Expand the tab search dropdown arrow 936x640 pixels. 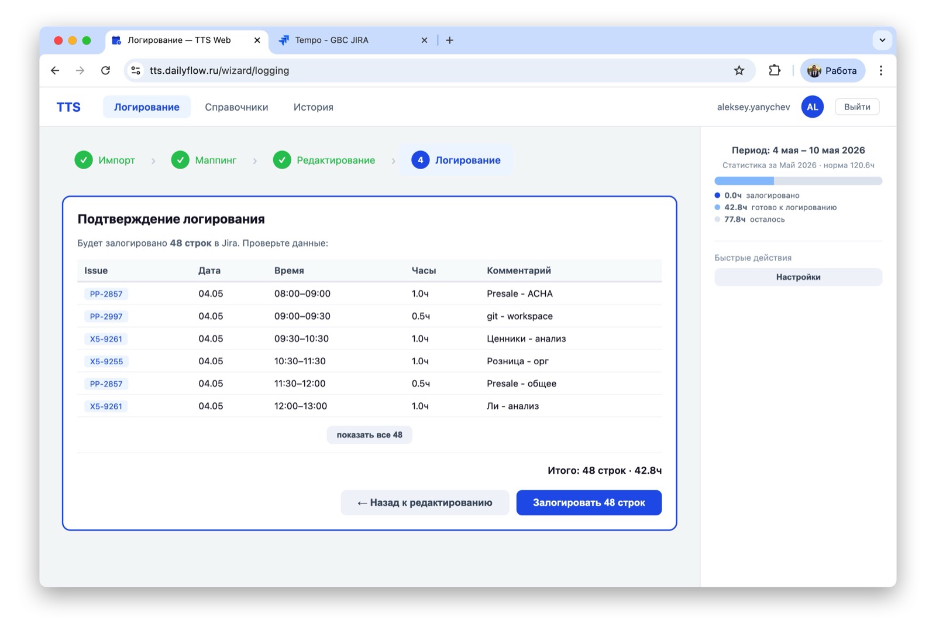[882, 40]
